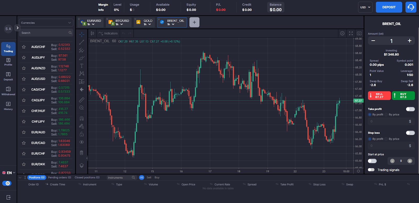Open the Pending orders tab
Image resolution: width=419 pixels, height=203 pixels.
(59, 177)
